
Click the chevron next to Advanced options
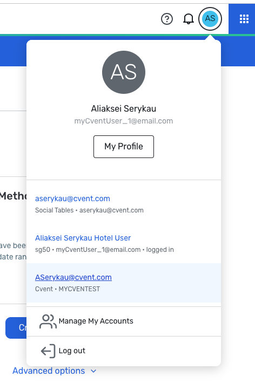[x=93, y=371]
